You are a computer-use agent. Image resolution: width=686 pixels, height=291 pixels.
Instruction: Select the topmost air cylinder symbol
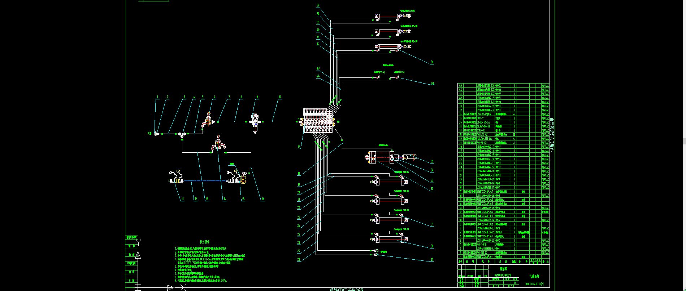coord(393,16)
